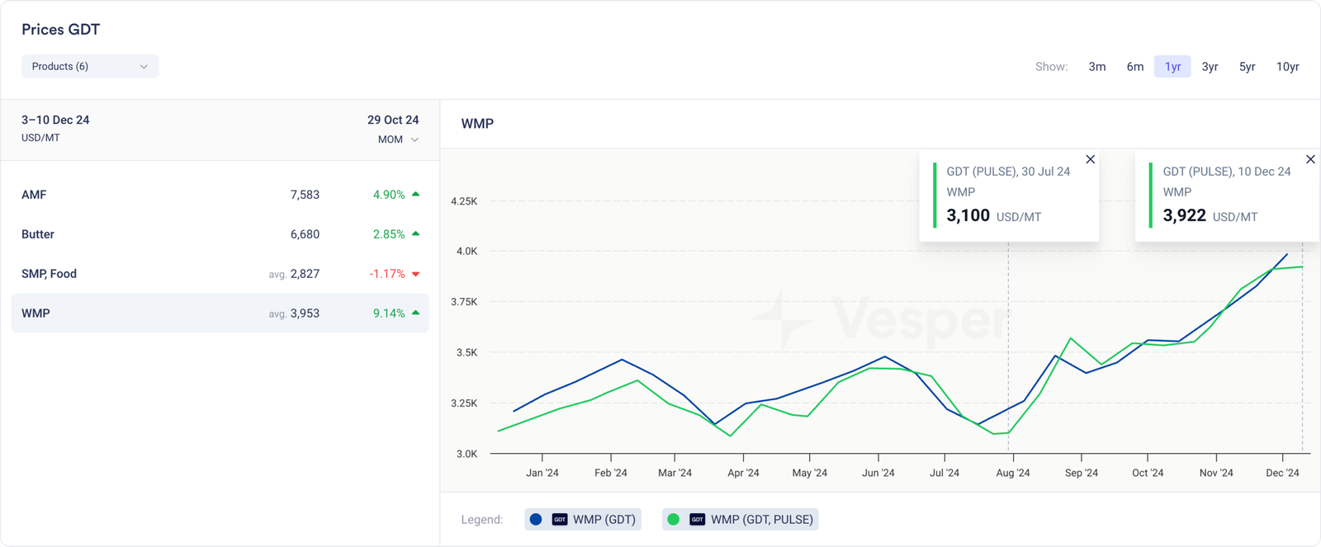Switch chart range to 3m

pyautogui.click(x=1096, y=67)
